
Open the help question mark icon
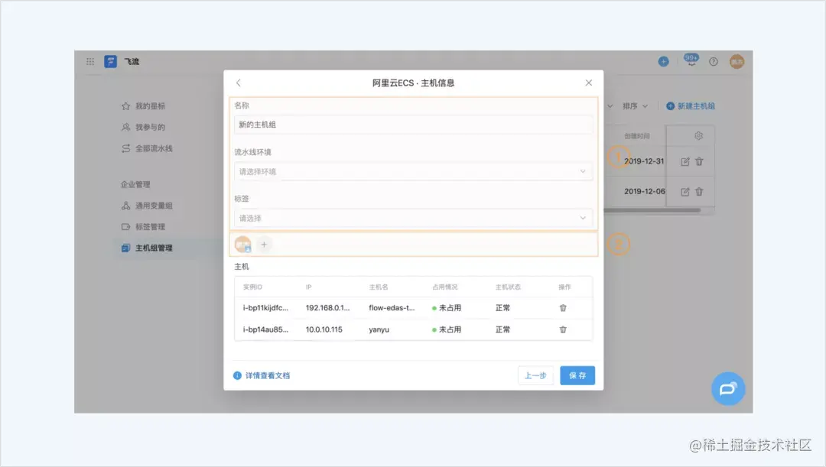point(714,62)
